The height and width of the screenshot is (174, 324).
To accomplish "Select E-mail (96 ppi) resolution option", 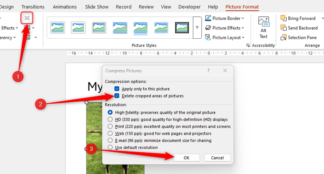I will (x=110, y=140).
